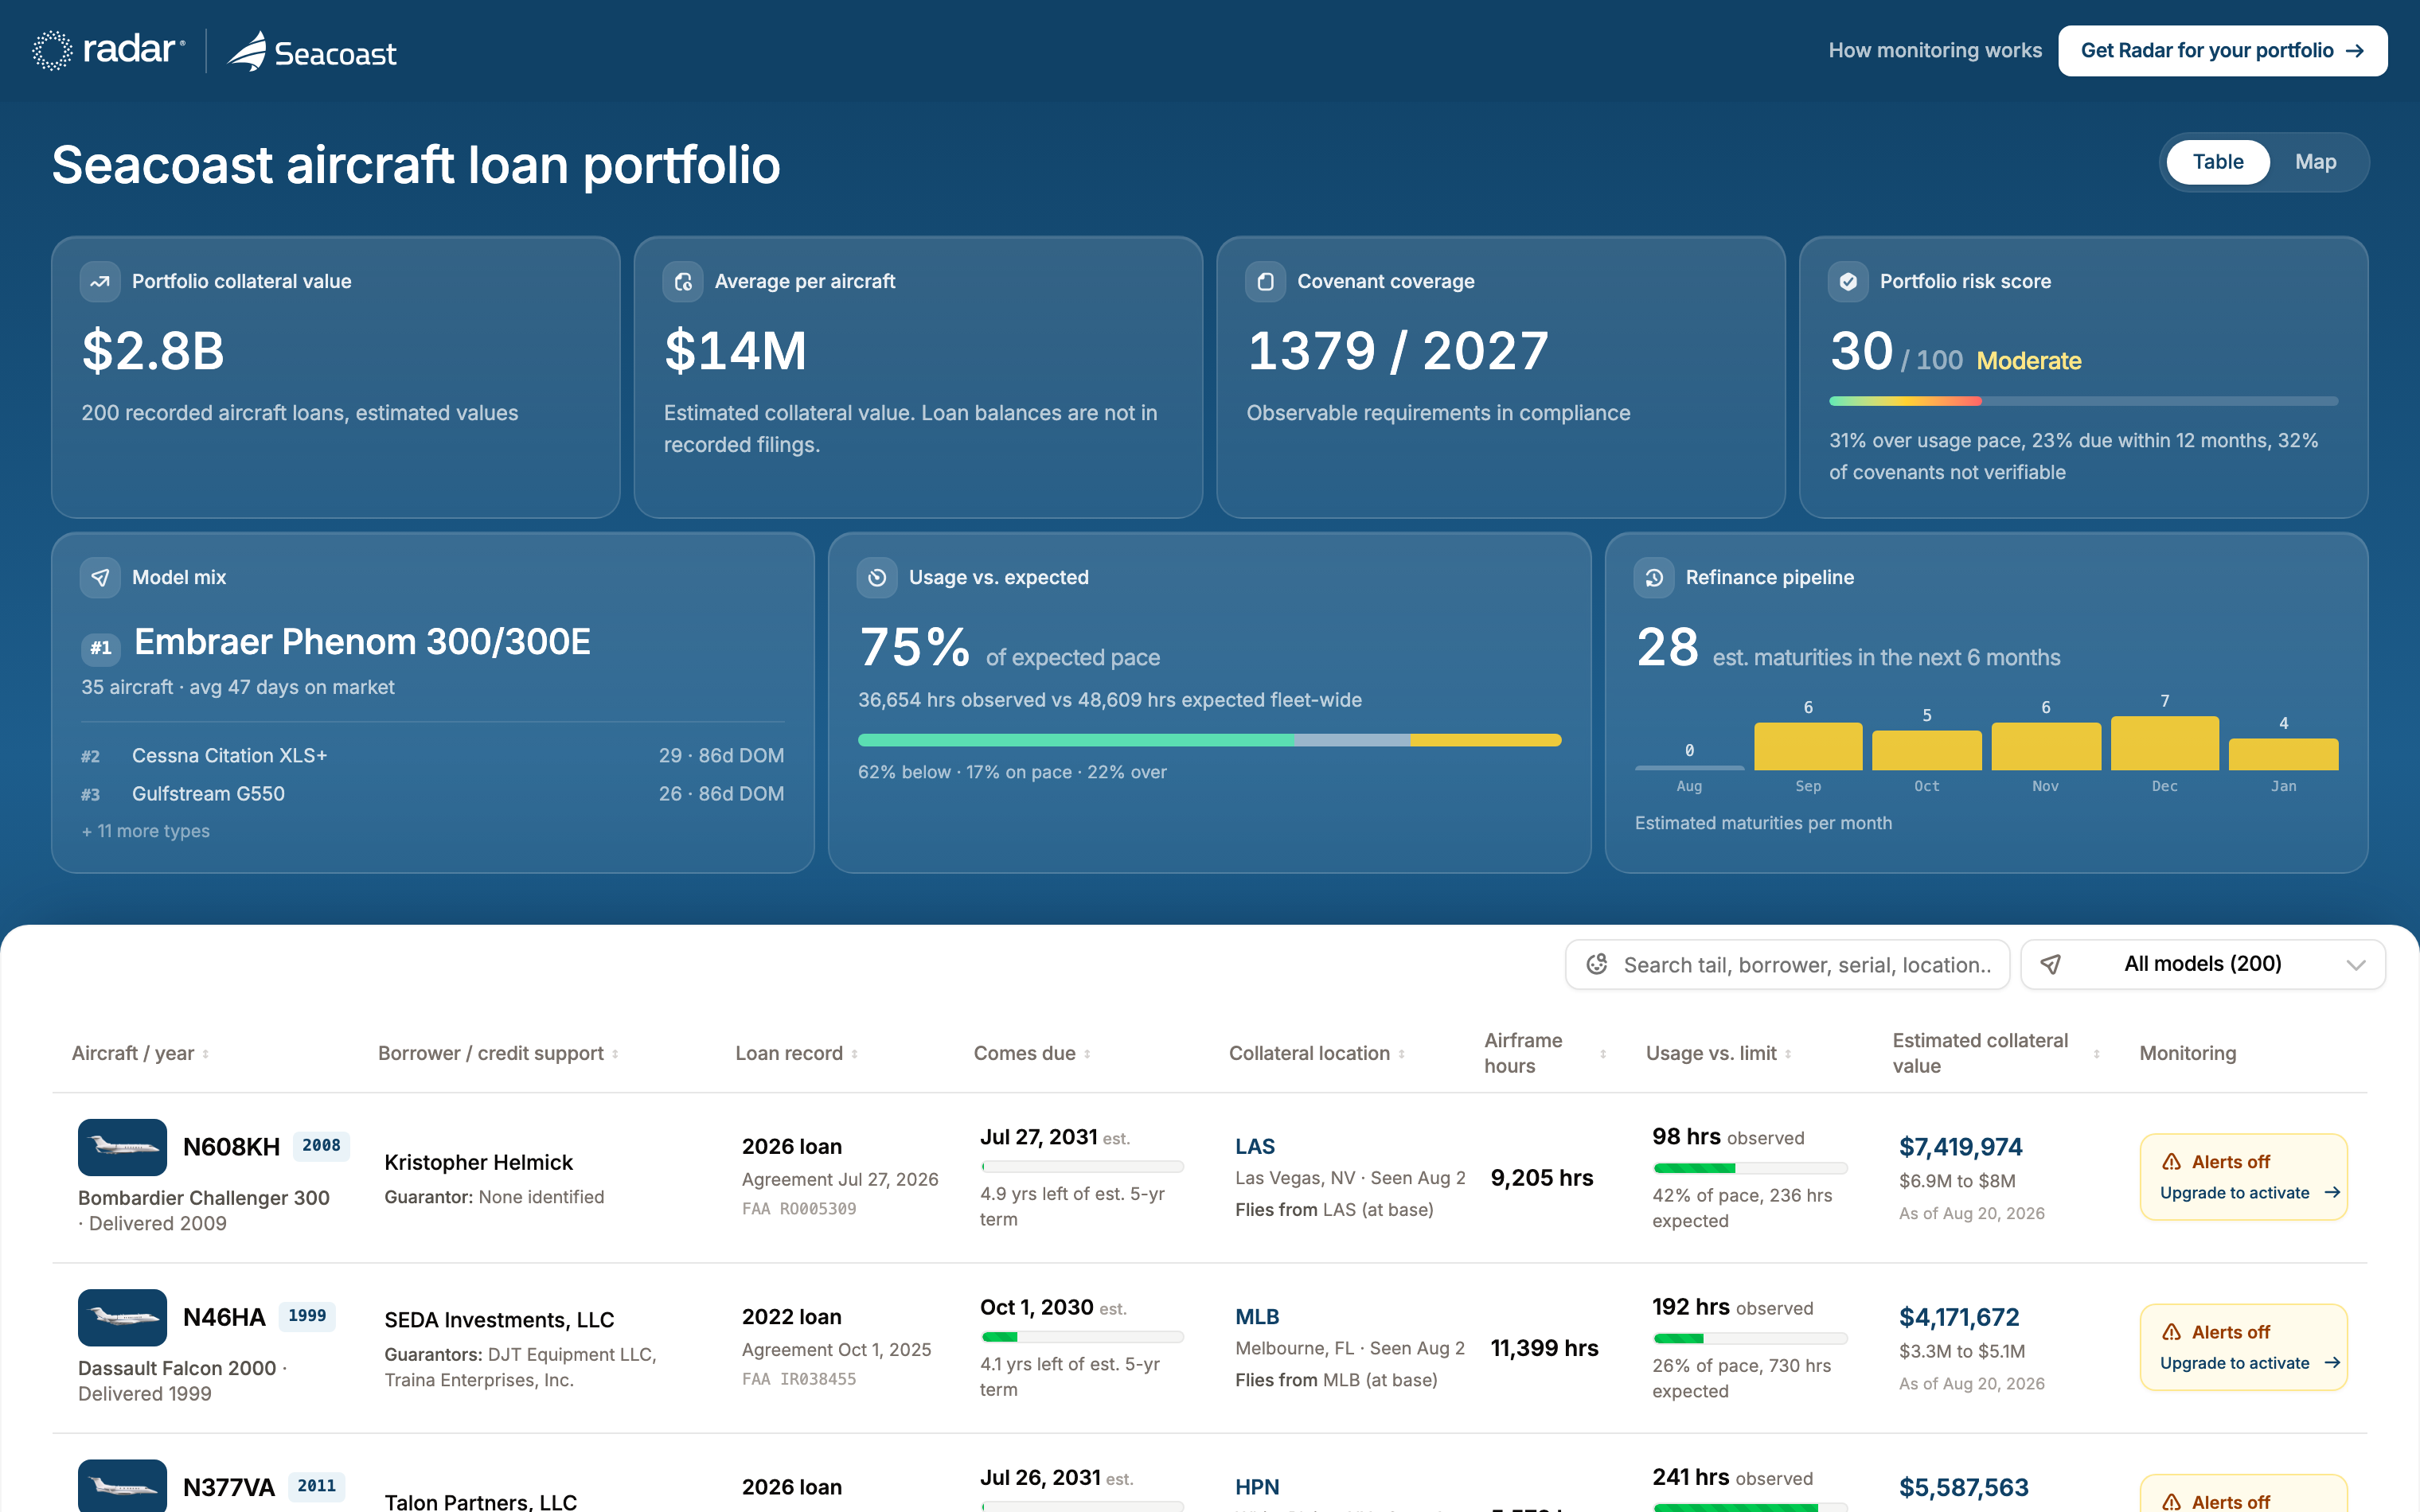Click FAA R0005309 filing number
This screenshot has height=1512, width=2420.
(799, 1209)
